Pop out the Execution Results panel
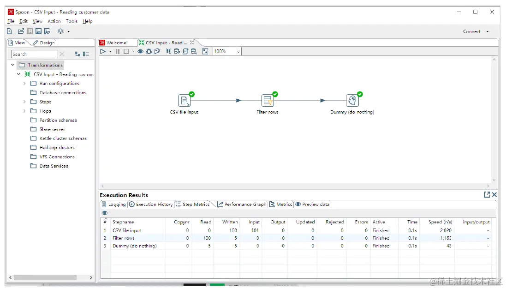The image size is (506, 289). coord(487,194)
